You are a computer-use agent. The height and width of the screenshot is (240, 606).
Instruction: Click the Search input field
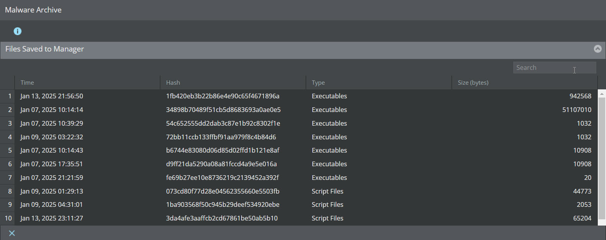[x=554, y=68]
